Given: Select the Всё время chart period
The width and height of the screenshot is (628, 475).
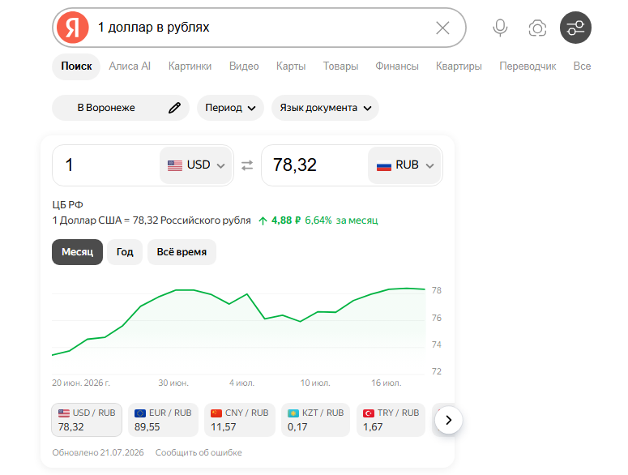Looking at the screenshot, I should tap(182, 252).
